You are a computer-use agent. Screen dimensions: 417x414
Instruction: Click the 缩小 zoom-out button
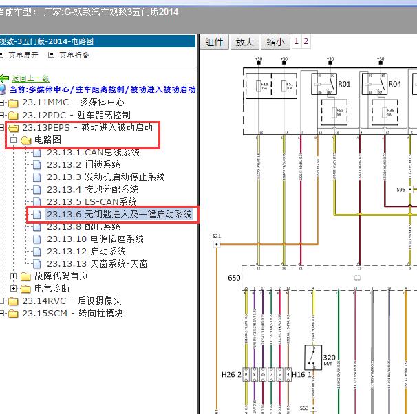[275, 42]
